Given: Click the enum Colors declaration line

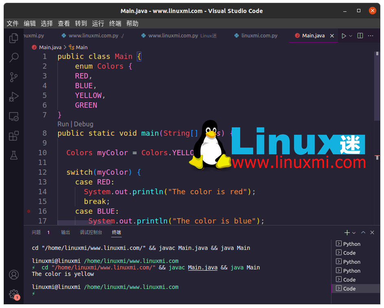Looking at the screenshot, I should pyautogui.click(x=103, y=66).
